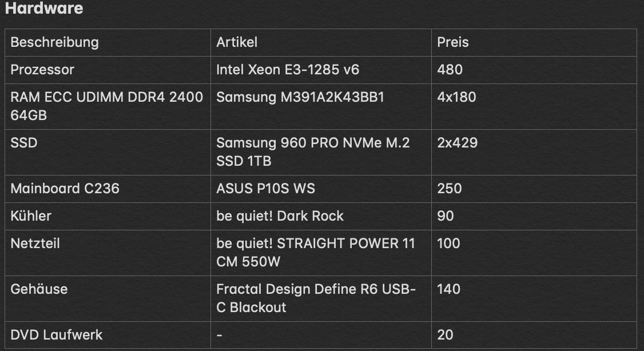Click the Netzteil description cell
644x351 pixels.
click(35, 244)
